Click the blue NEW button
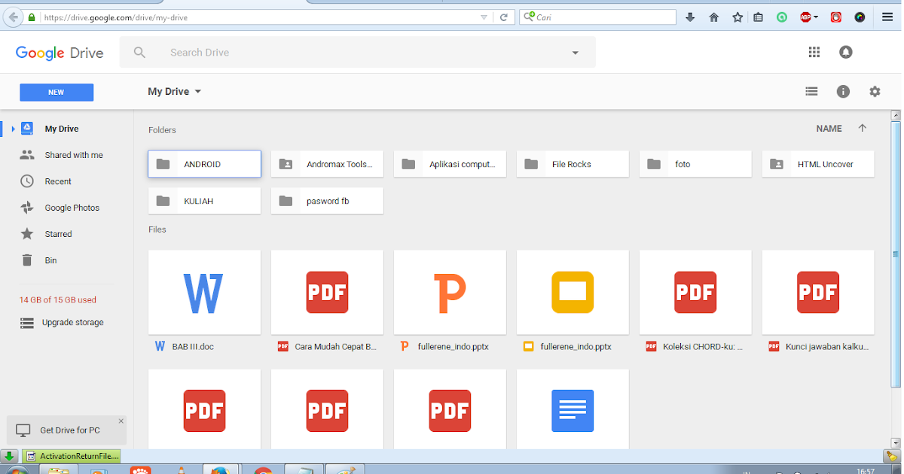 click(x=56, y=92)
